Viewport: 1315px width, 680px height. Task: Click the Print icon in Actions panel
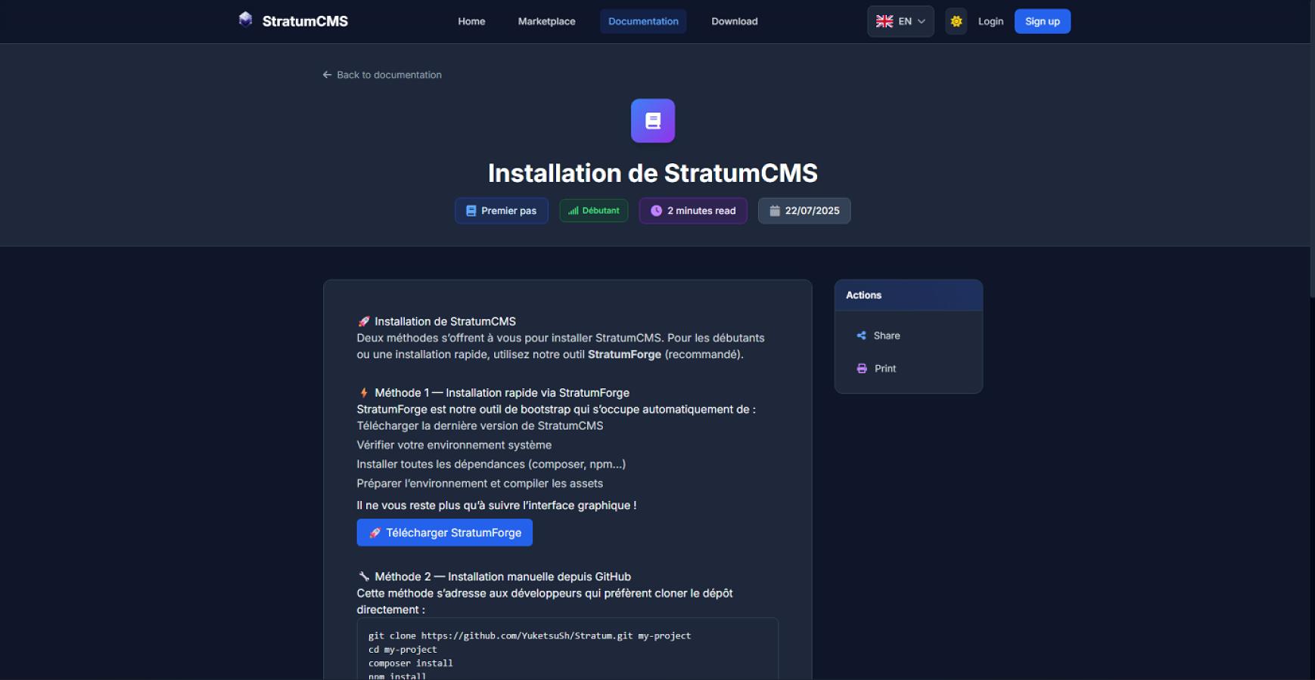pos(860,368)
